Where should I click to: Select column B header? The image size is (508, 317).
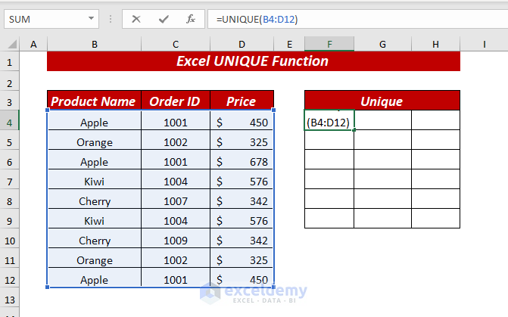coord(95,45)
